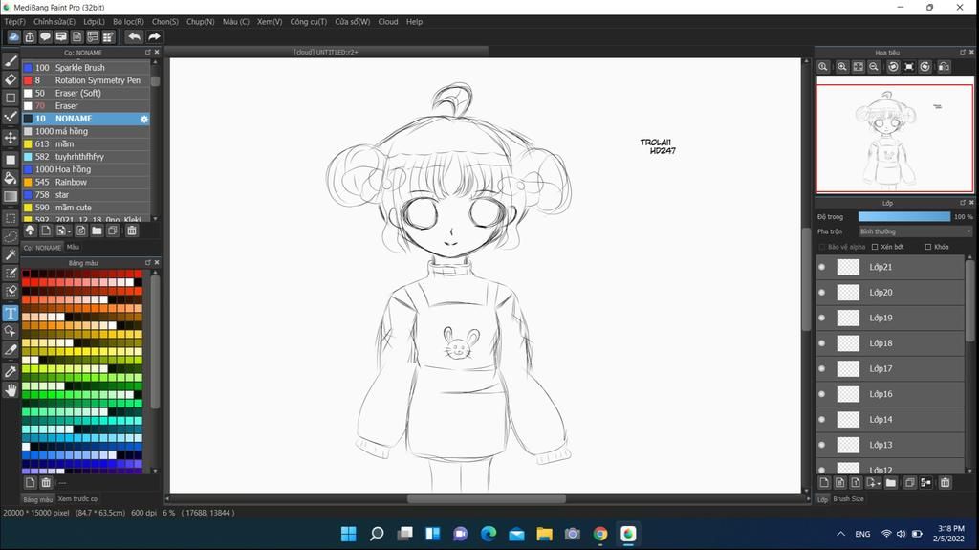Click the navigator preview thumbnail

[895, 138]
